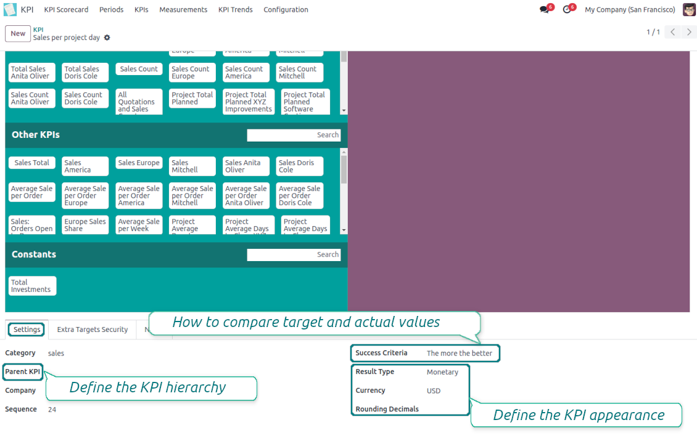697x441 pixels.
Task: Add the Sales Europe KPI block
Action: tap(139, 163)
